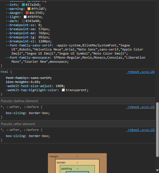The image size is (159, 173).
Task: Open reboot.scss:26 source link
Action: coord(140,72)
